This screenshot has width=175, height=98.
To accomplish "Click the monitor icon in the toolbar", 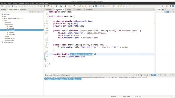I will click(x=13, y=6).
